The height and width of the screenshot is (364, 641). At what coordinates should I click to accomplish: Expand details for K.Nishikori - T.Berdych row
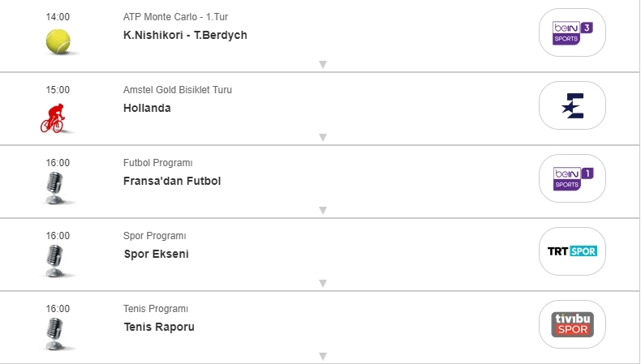tap(323, 65)
